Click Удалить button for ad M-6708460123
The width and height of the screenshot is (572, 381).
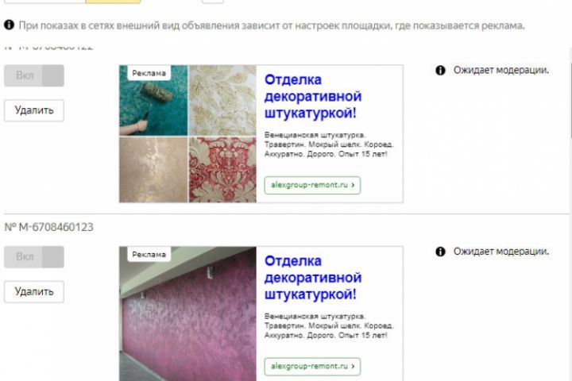(x=34, y=291)
